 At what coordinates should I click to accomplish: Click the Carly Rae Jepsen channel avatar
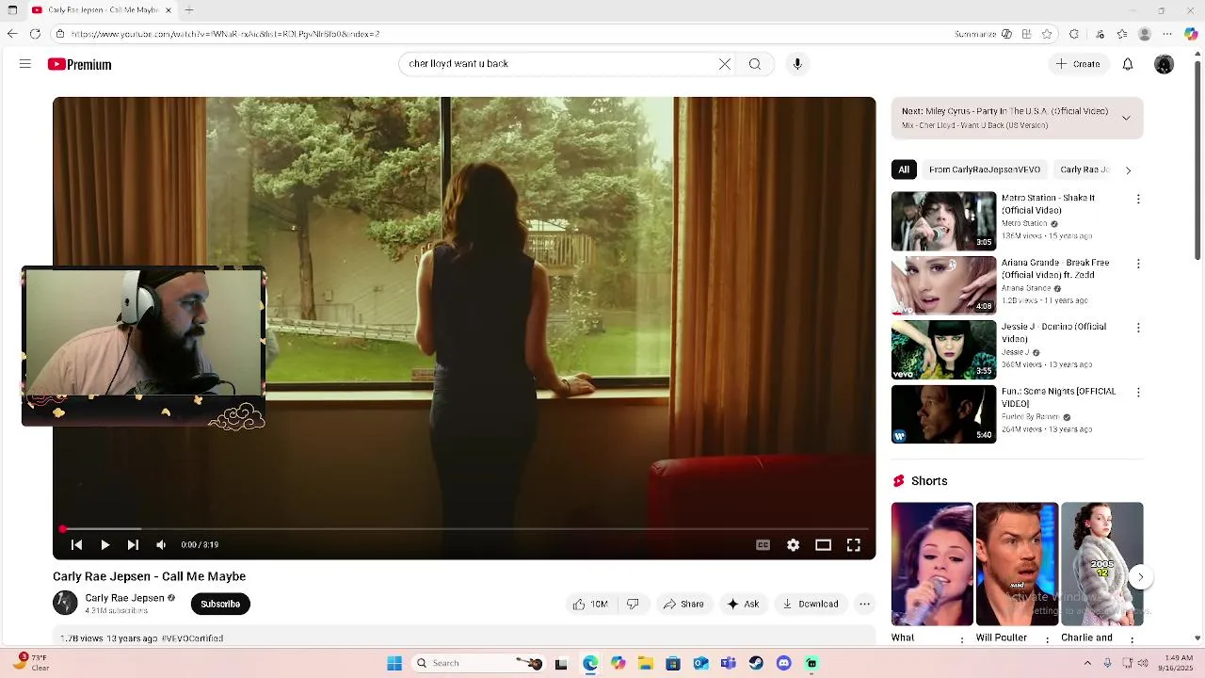coord(65,604)
